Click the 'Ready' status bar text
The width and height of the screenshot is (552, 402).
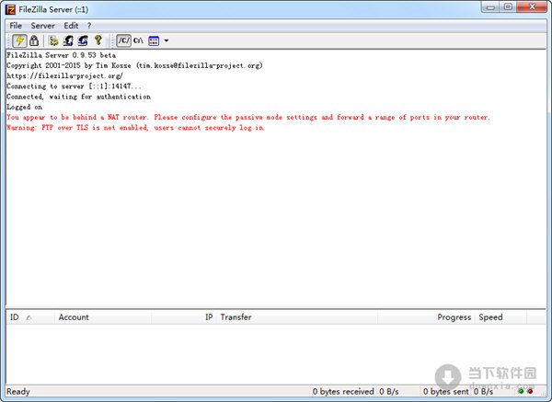click(18, 392)
